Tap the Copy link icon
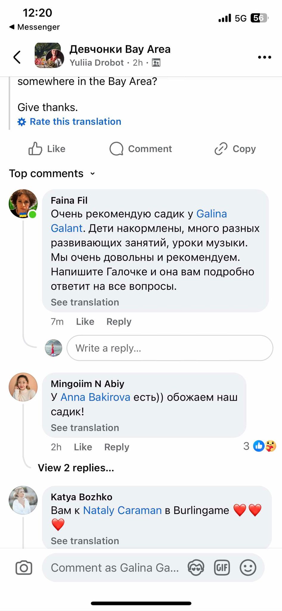Screen dimensions: 282x611 (x=221, y=149)
